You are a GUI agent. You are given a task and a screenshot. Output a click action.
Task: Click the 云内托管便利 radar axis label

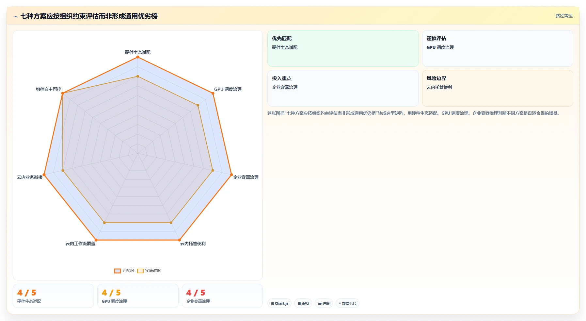coord(193,244)
